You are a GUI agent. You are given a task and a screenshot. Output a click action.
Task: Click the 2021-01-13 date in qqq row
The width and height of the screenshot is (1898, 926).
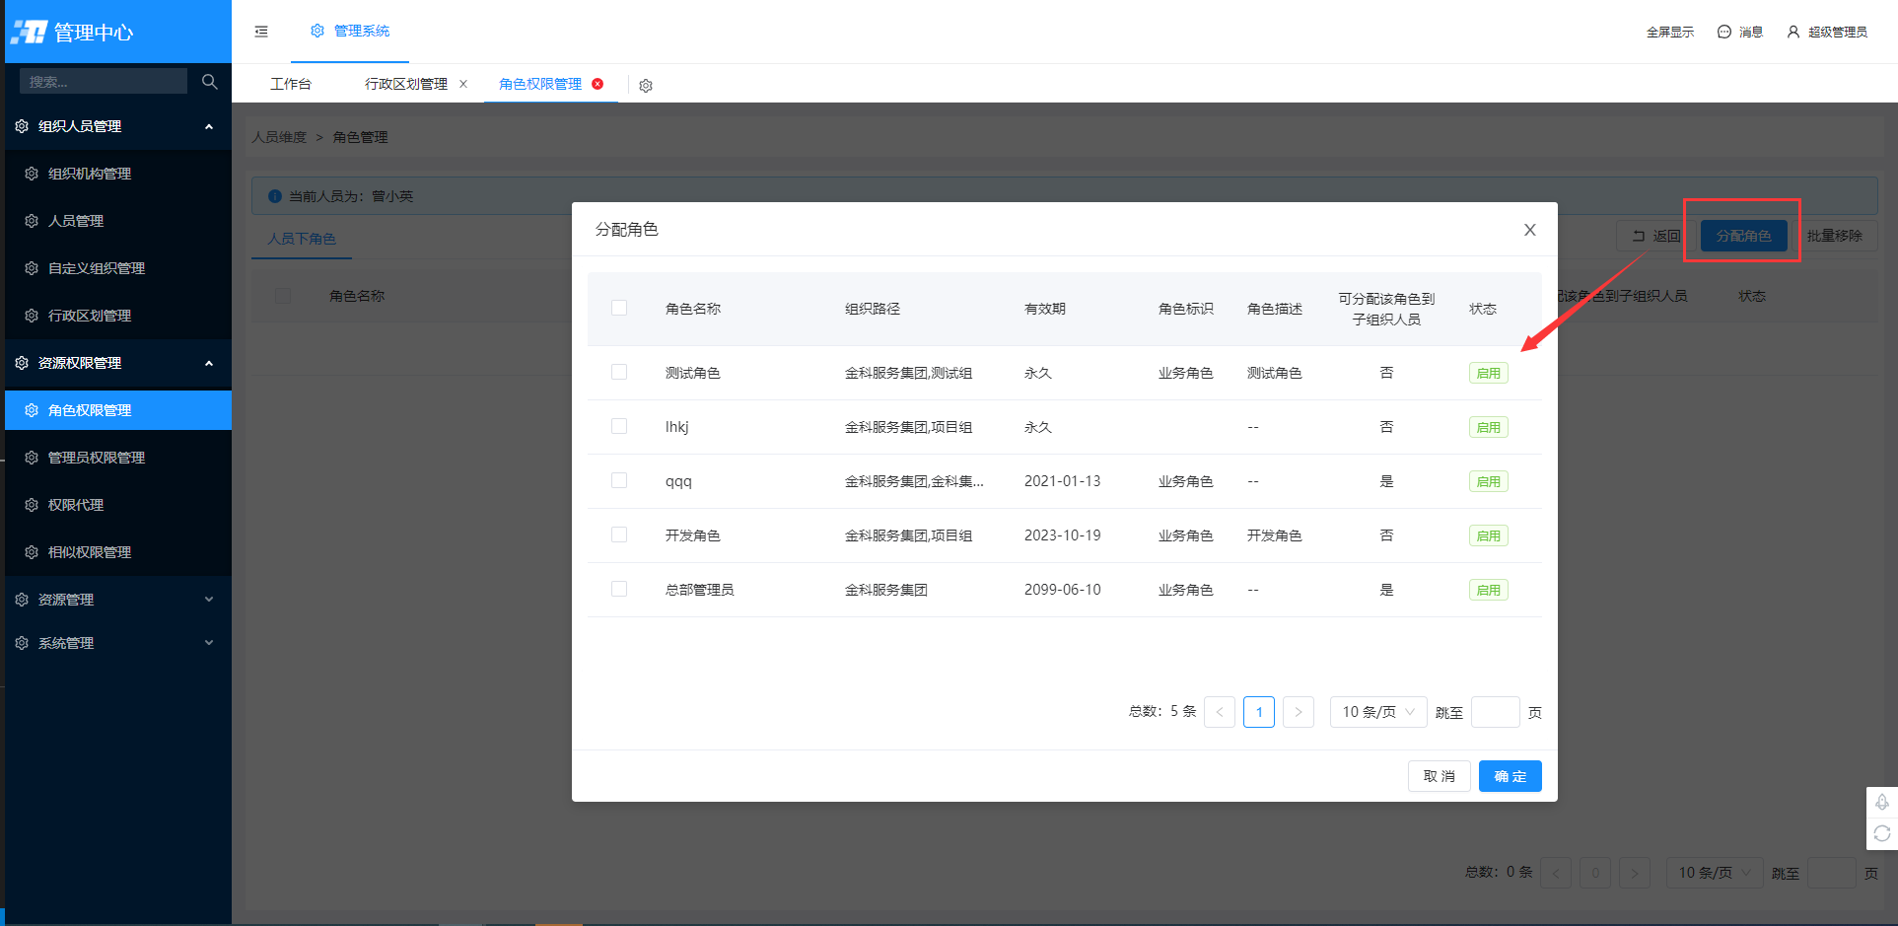pyautogui.click(x=1062, y=481)
